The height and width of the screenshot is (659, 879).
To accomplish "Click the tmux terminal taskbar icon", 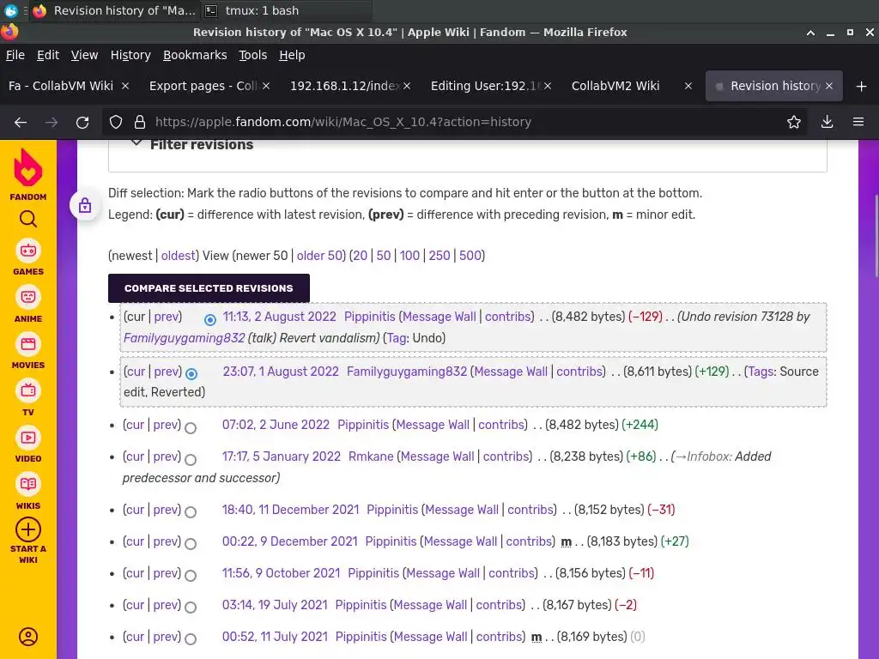I will point(211,10).
